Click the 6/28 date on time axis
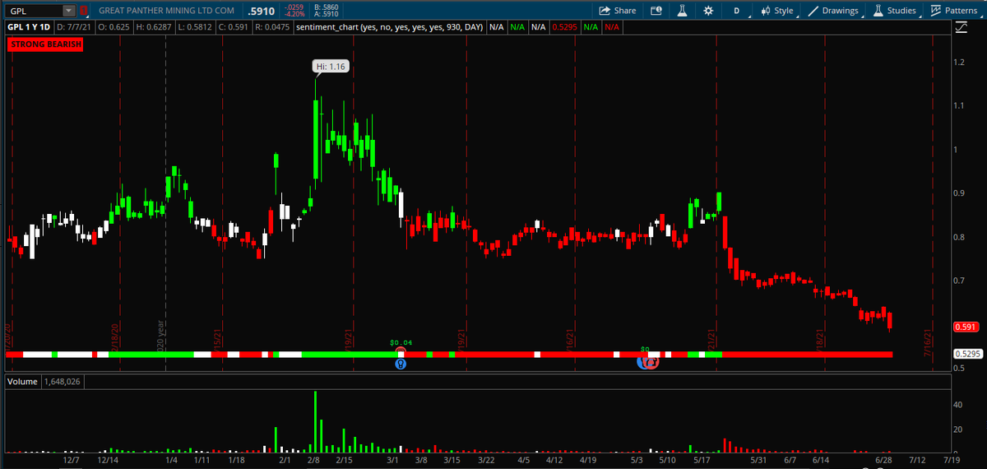 point(884,461)
